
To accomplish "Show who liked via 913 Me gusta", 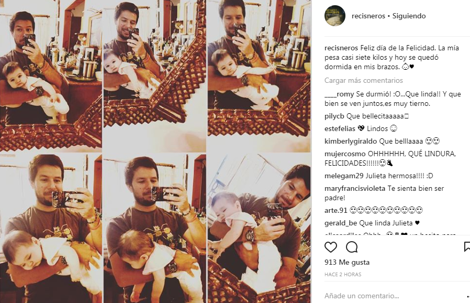I will pyautogui.click(x=347, y=263).
